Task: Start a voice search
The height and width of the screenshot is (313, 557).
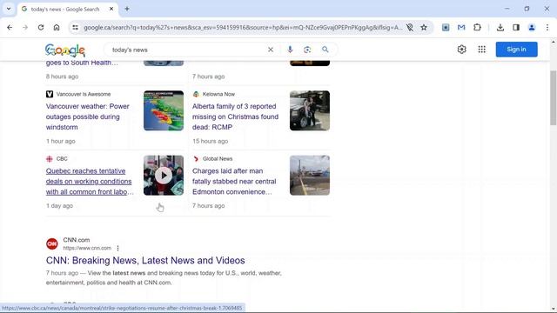Action: [x=290, y=50]
